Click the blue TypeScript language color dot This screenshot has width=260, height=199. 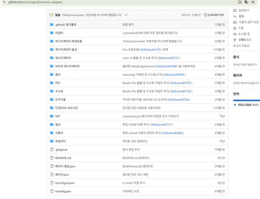pos(235,105)
